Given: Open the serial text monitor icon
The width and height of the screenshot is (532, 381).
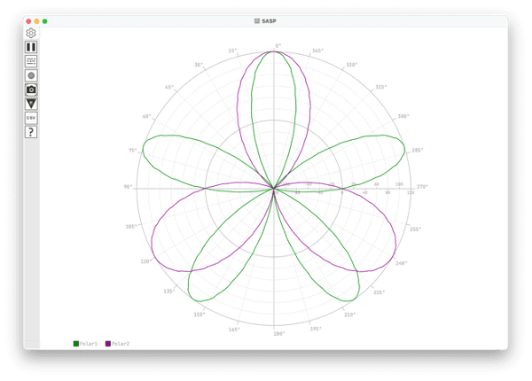Looking at the screenshot, I should tap(31, 61).
